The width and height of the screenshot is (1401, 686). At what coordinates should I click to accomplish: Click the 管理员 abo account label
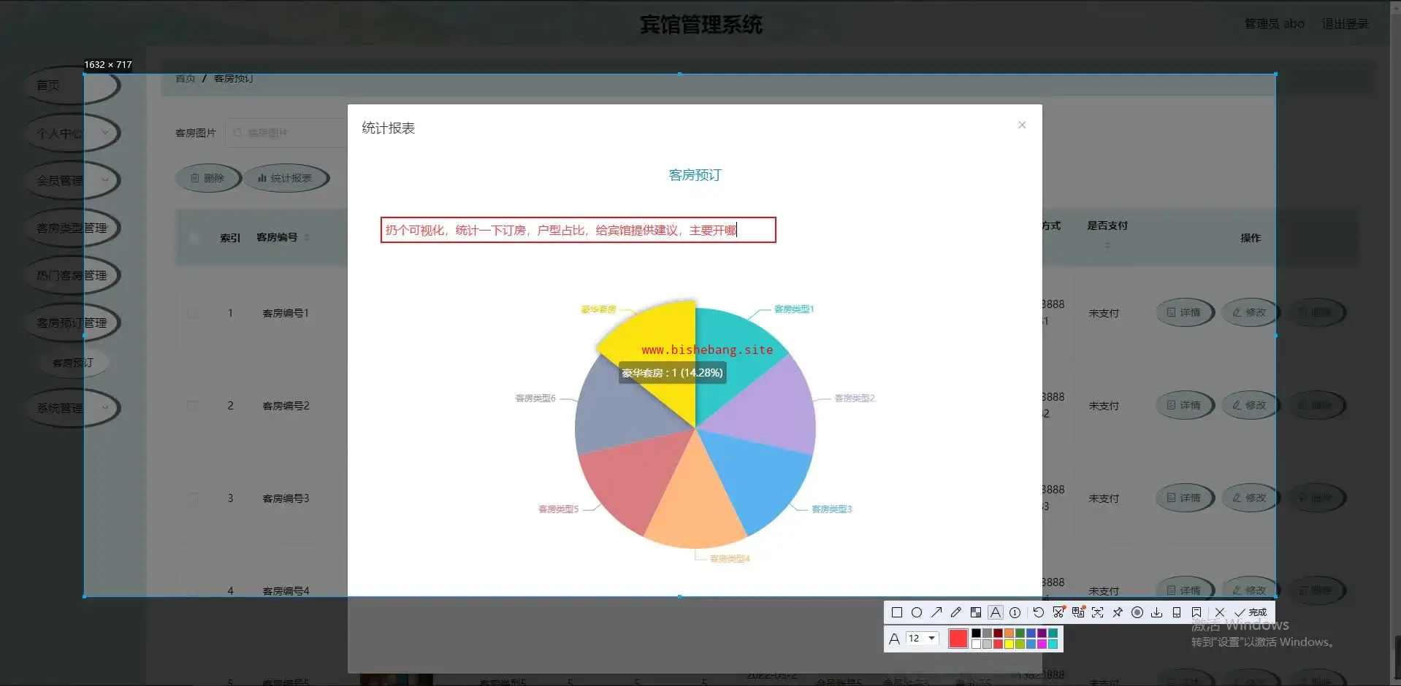pos(1275,24)
